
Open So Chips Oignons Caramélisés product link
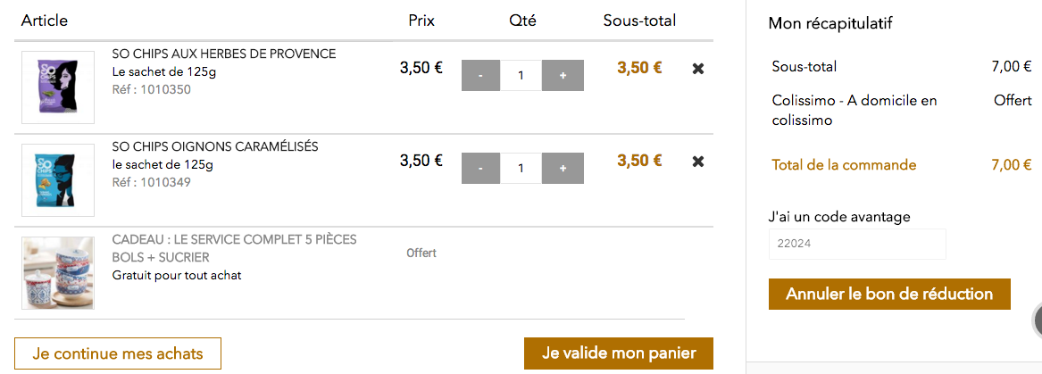pos(214,146)
